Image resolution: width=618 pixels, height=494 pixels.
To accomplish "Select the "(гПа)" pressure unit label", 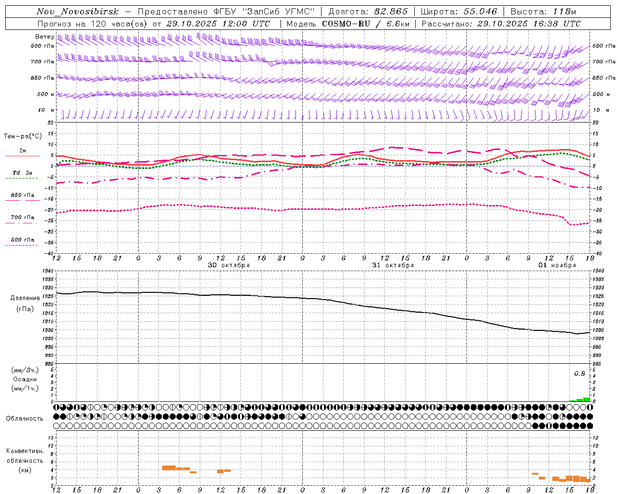I will click(x=25, y=309).
